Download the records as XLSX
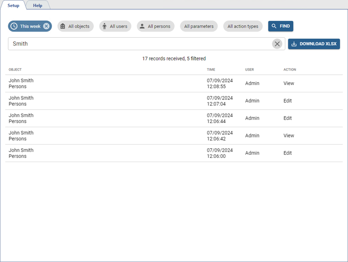 tap(314, 44)
